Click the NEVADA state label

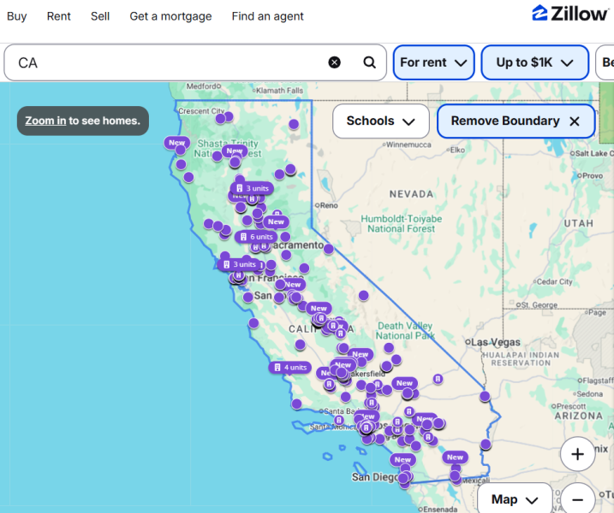[x=411, y=194]
